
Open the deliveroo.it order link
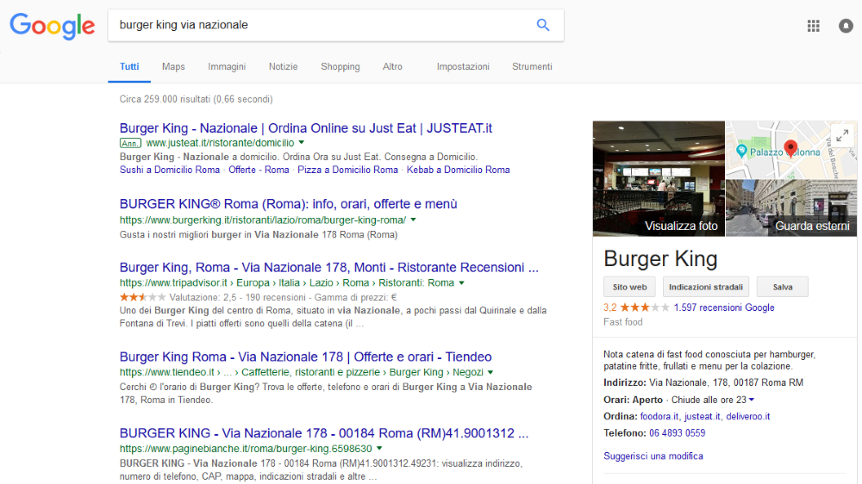pos(747,417)
